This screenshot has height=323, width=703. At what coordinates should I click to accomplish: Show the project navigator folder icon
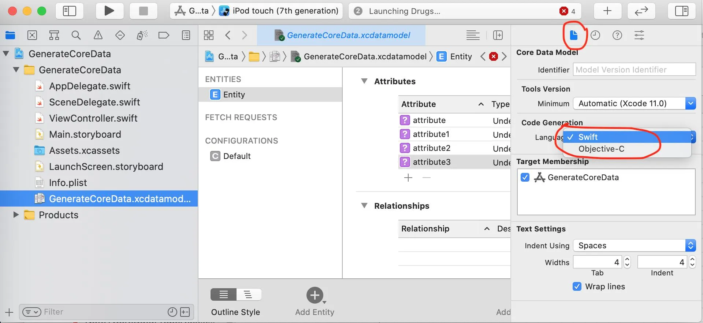coord(10,35)
